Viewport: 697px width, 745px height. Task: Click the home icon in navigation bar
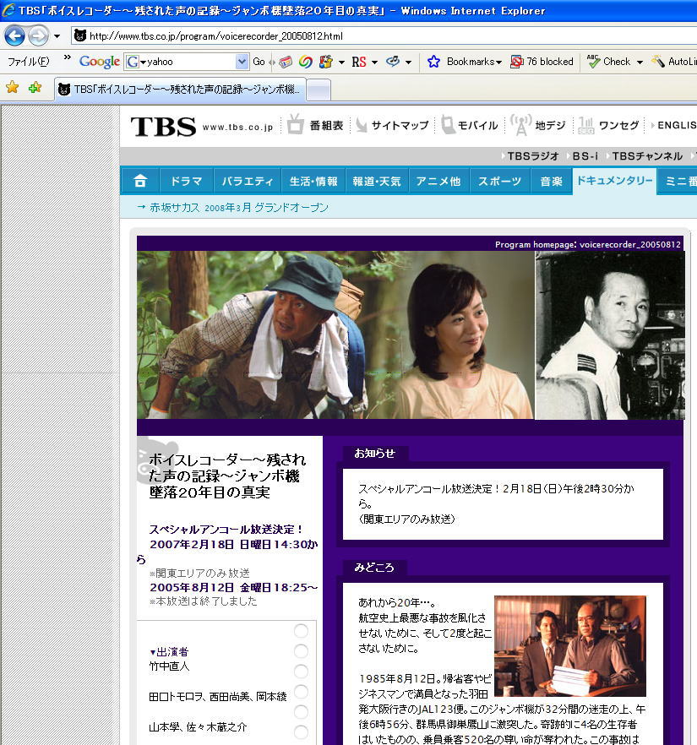point(140,181)
